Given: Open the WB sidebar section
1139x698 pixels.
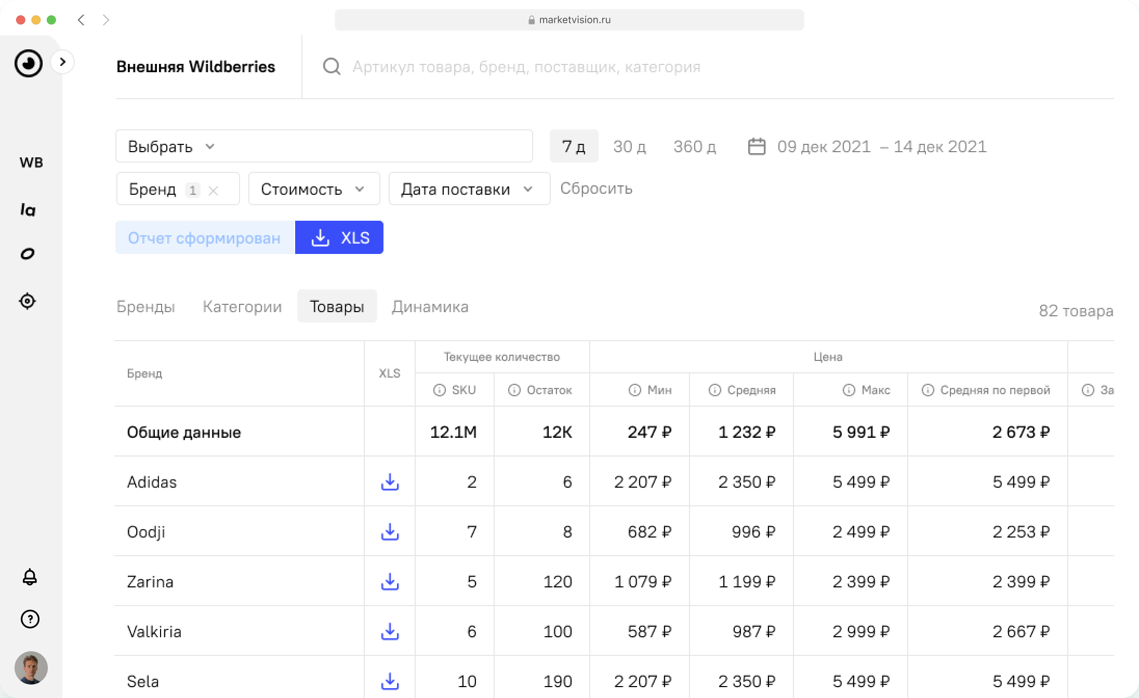Looking at the screenshot, I should tap(31, 163).
